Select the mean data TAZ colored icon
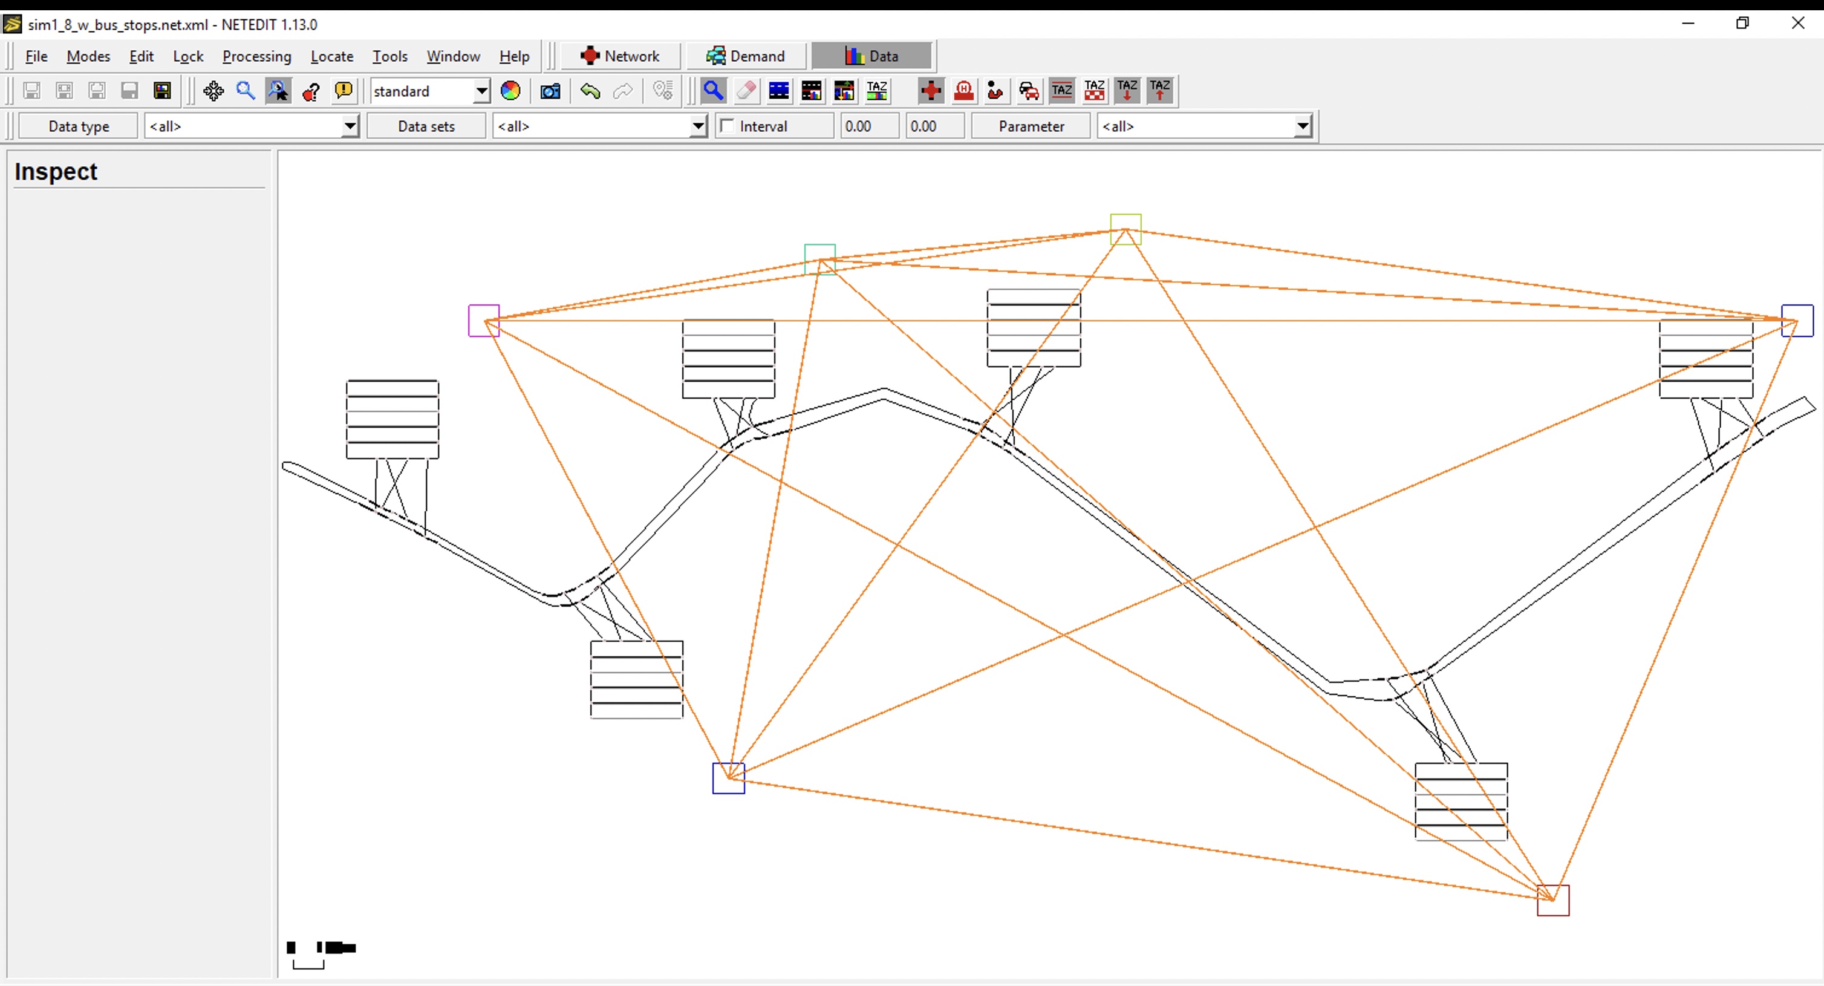This screenshot has width=1824, height=986. click(x=876, y=91)
